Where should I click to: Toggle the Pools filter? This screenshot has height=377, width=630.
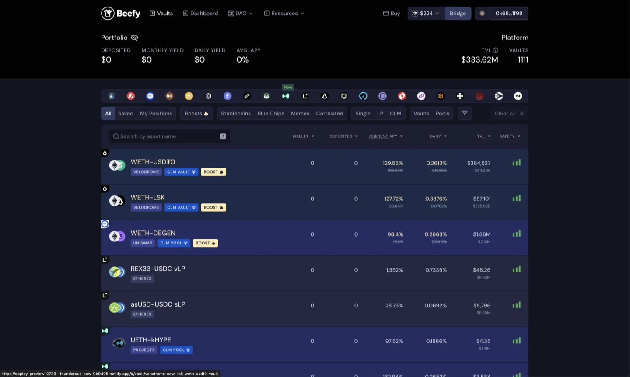(442, 113)
